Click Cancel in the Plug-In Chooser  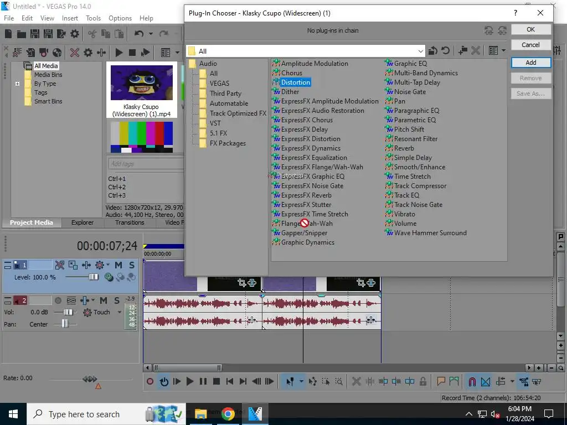530,45
